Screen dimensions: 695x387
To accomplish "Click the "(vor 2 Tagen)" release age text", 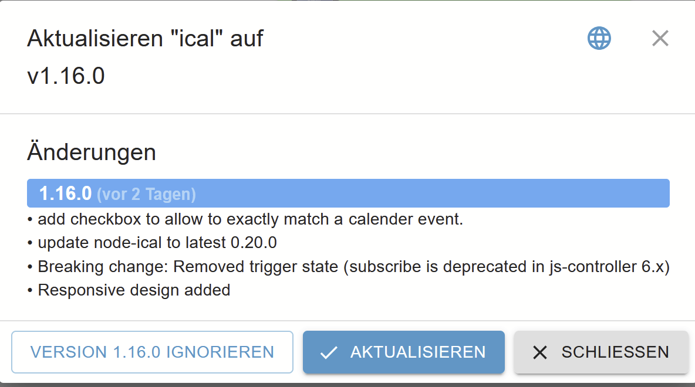I will pyautogui.click(x=146, y=195).
